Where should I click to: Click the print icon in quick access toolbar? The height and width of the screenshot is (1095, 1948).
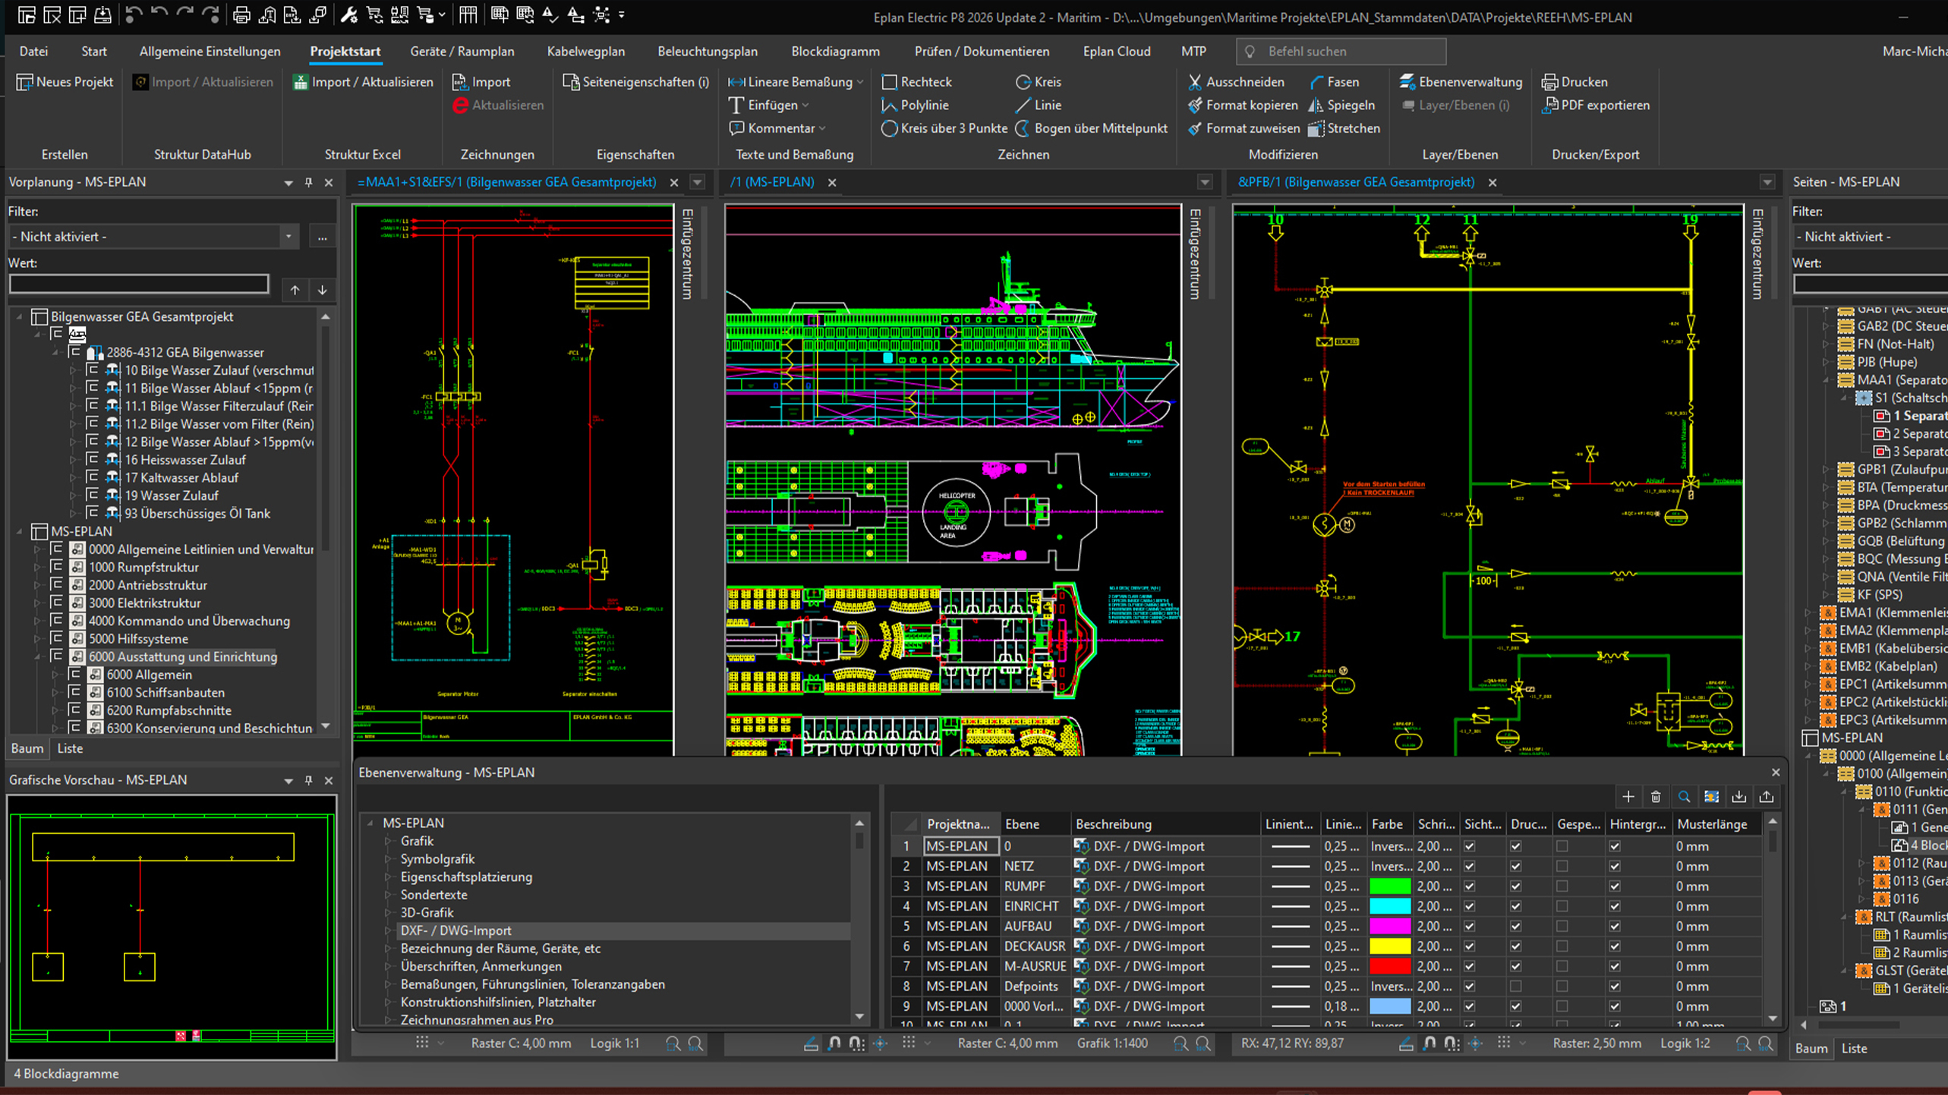[241, 14]
